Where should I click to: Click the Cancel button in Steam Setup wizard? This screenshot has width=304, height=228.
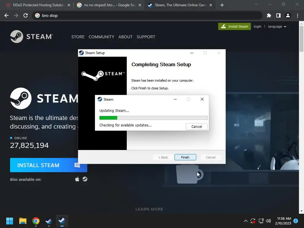tap(210, 157)
